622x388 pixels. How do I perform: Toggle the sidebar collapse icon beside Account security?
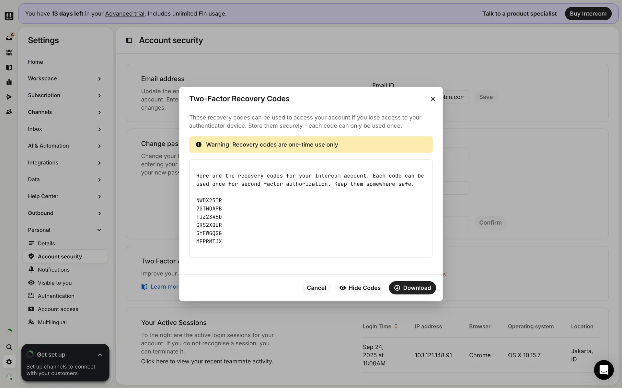129,40
